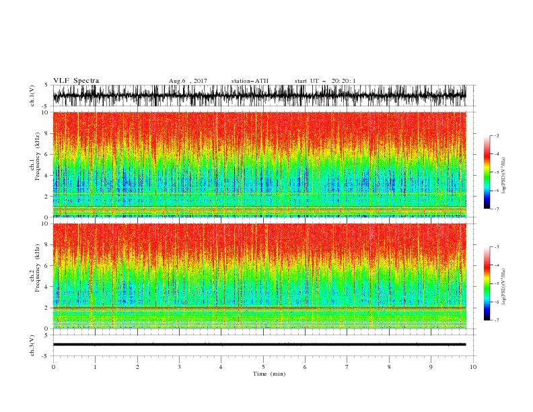533x412 pixels.
Task: Click the ch.1 spectrogram color scale bar
Action: pos(487,172)
